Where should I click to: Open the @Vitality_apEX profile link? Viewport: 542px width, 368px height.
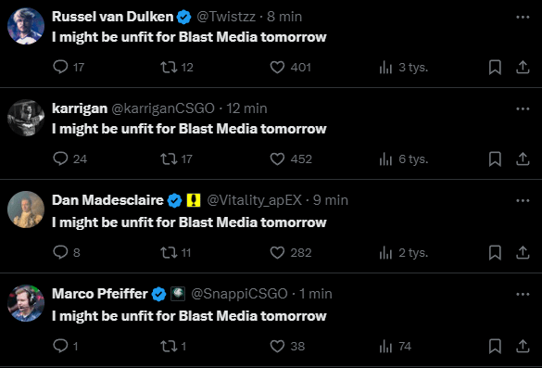pyautogui.click(x=255, y=200)
